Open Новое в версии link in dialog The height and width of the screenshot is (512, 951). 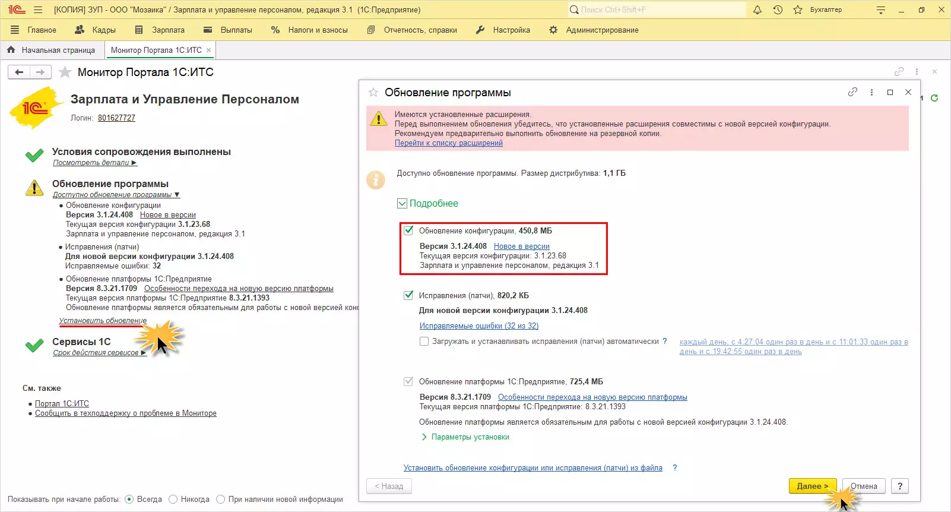(522, 246)
